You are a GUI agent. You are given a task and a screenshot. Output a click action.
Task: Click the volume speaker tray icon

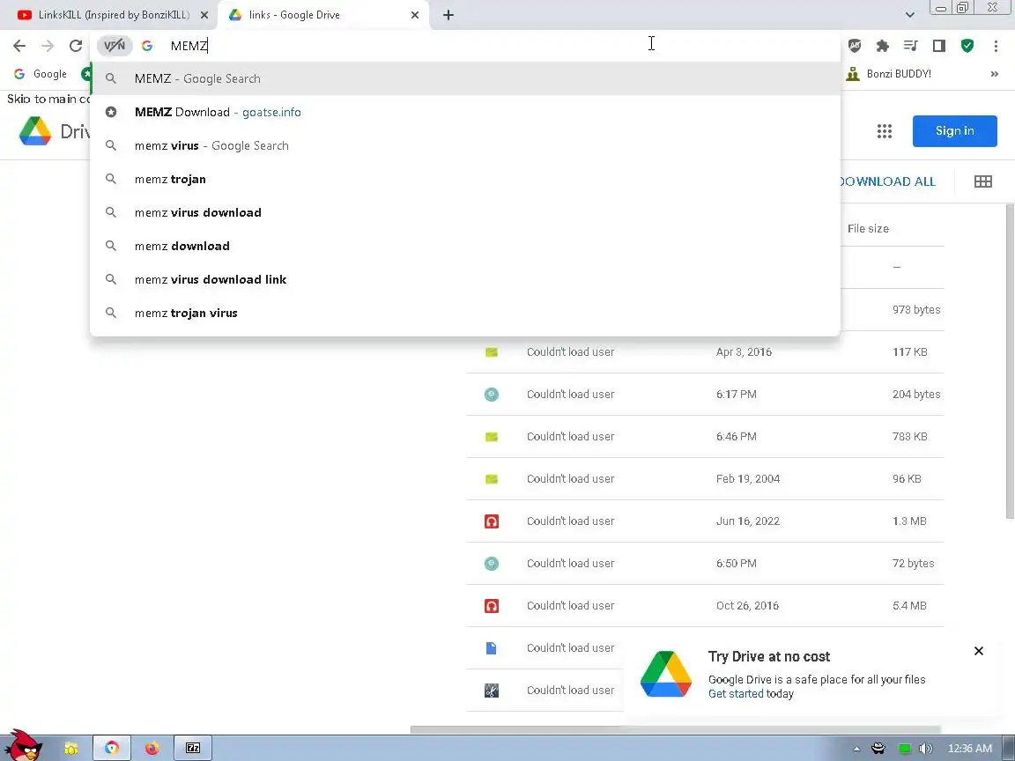[x=926, y=749]
